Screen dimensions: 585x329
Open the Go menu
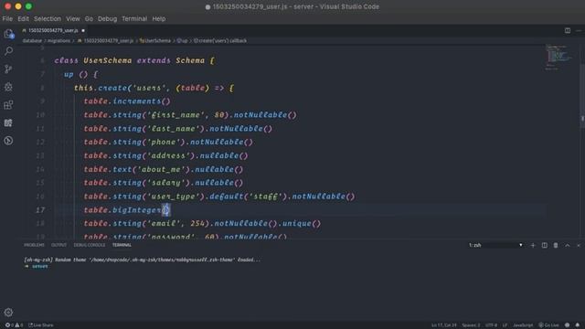click(x=89, y=18)
